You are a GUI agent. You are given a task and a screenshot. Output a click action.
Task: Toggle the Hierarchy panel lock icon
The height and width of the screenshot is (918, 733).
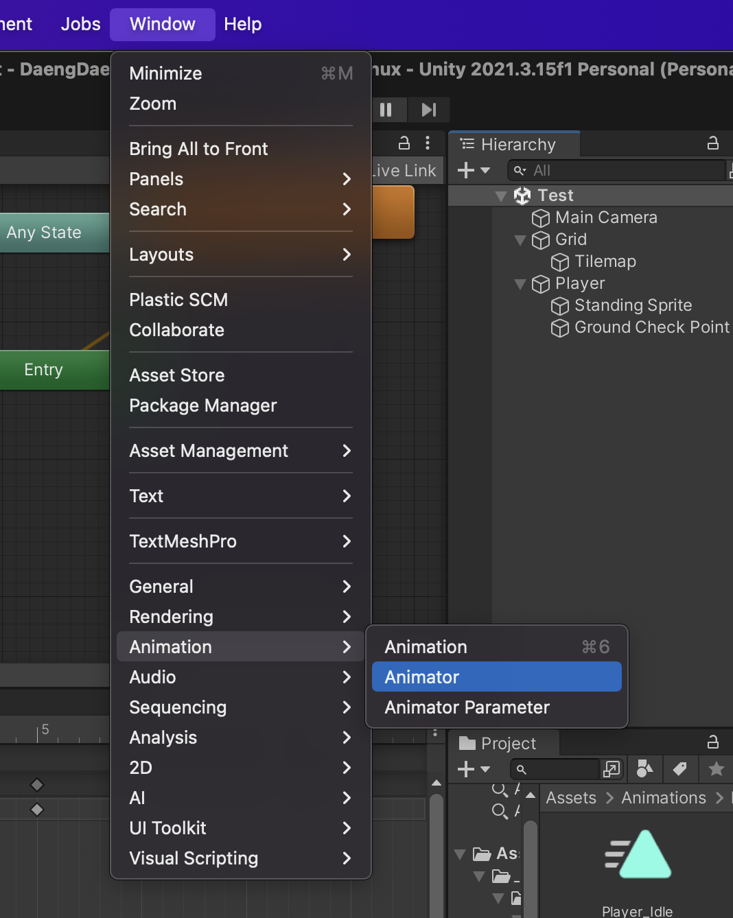713,143
